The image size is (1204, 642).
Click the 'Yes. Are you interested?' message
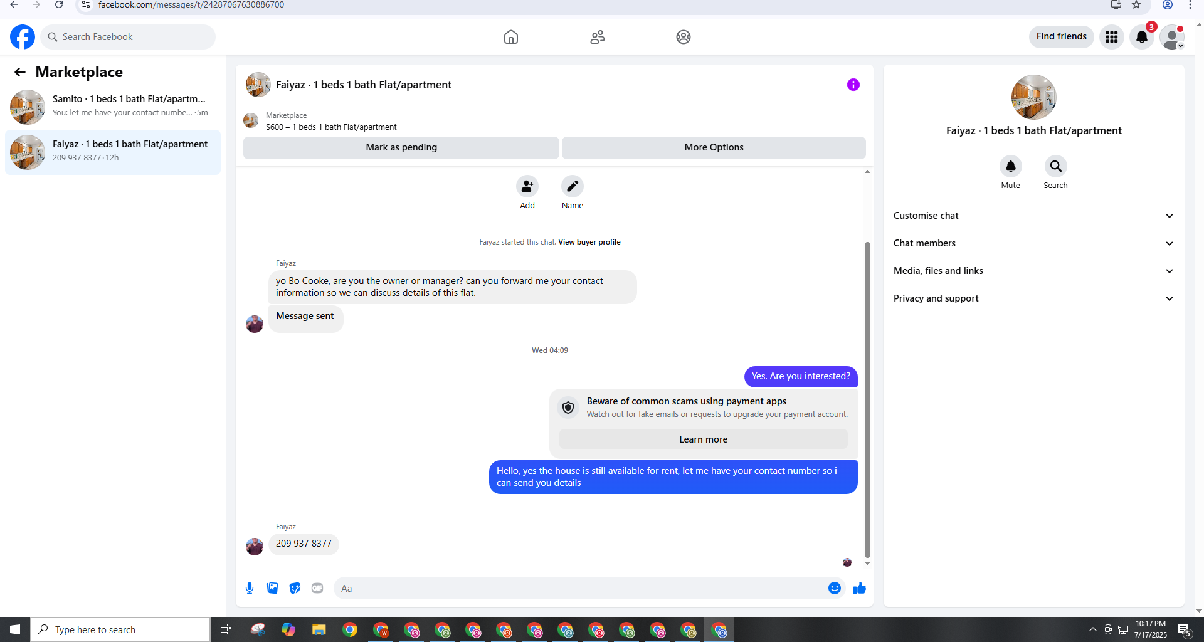tap(801, 377)
